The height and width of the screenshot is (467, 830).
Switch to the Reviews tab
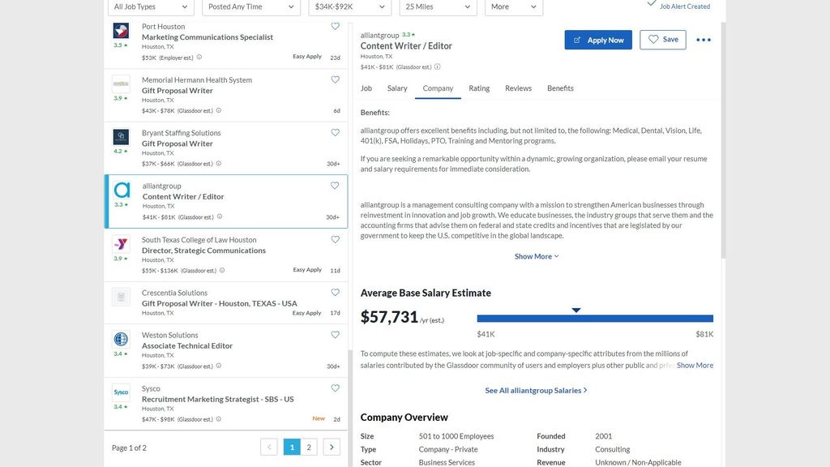click(x=517, y=88)
